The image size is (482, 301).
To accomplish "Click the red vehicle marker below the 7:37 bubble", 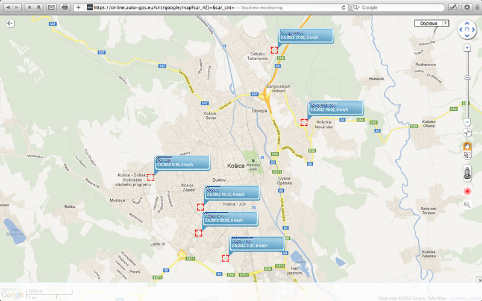I will [225, 258].
